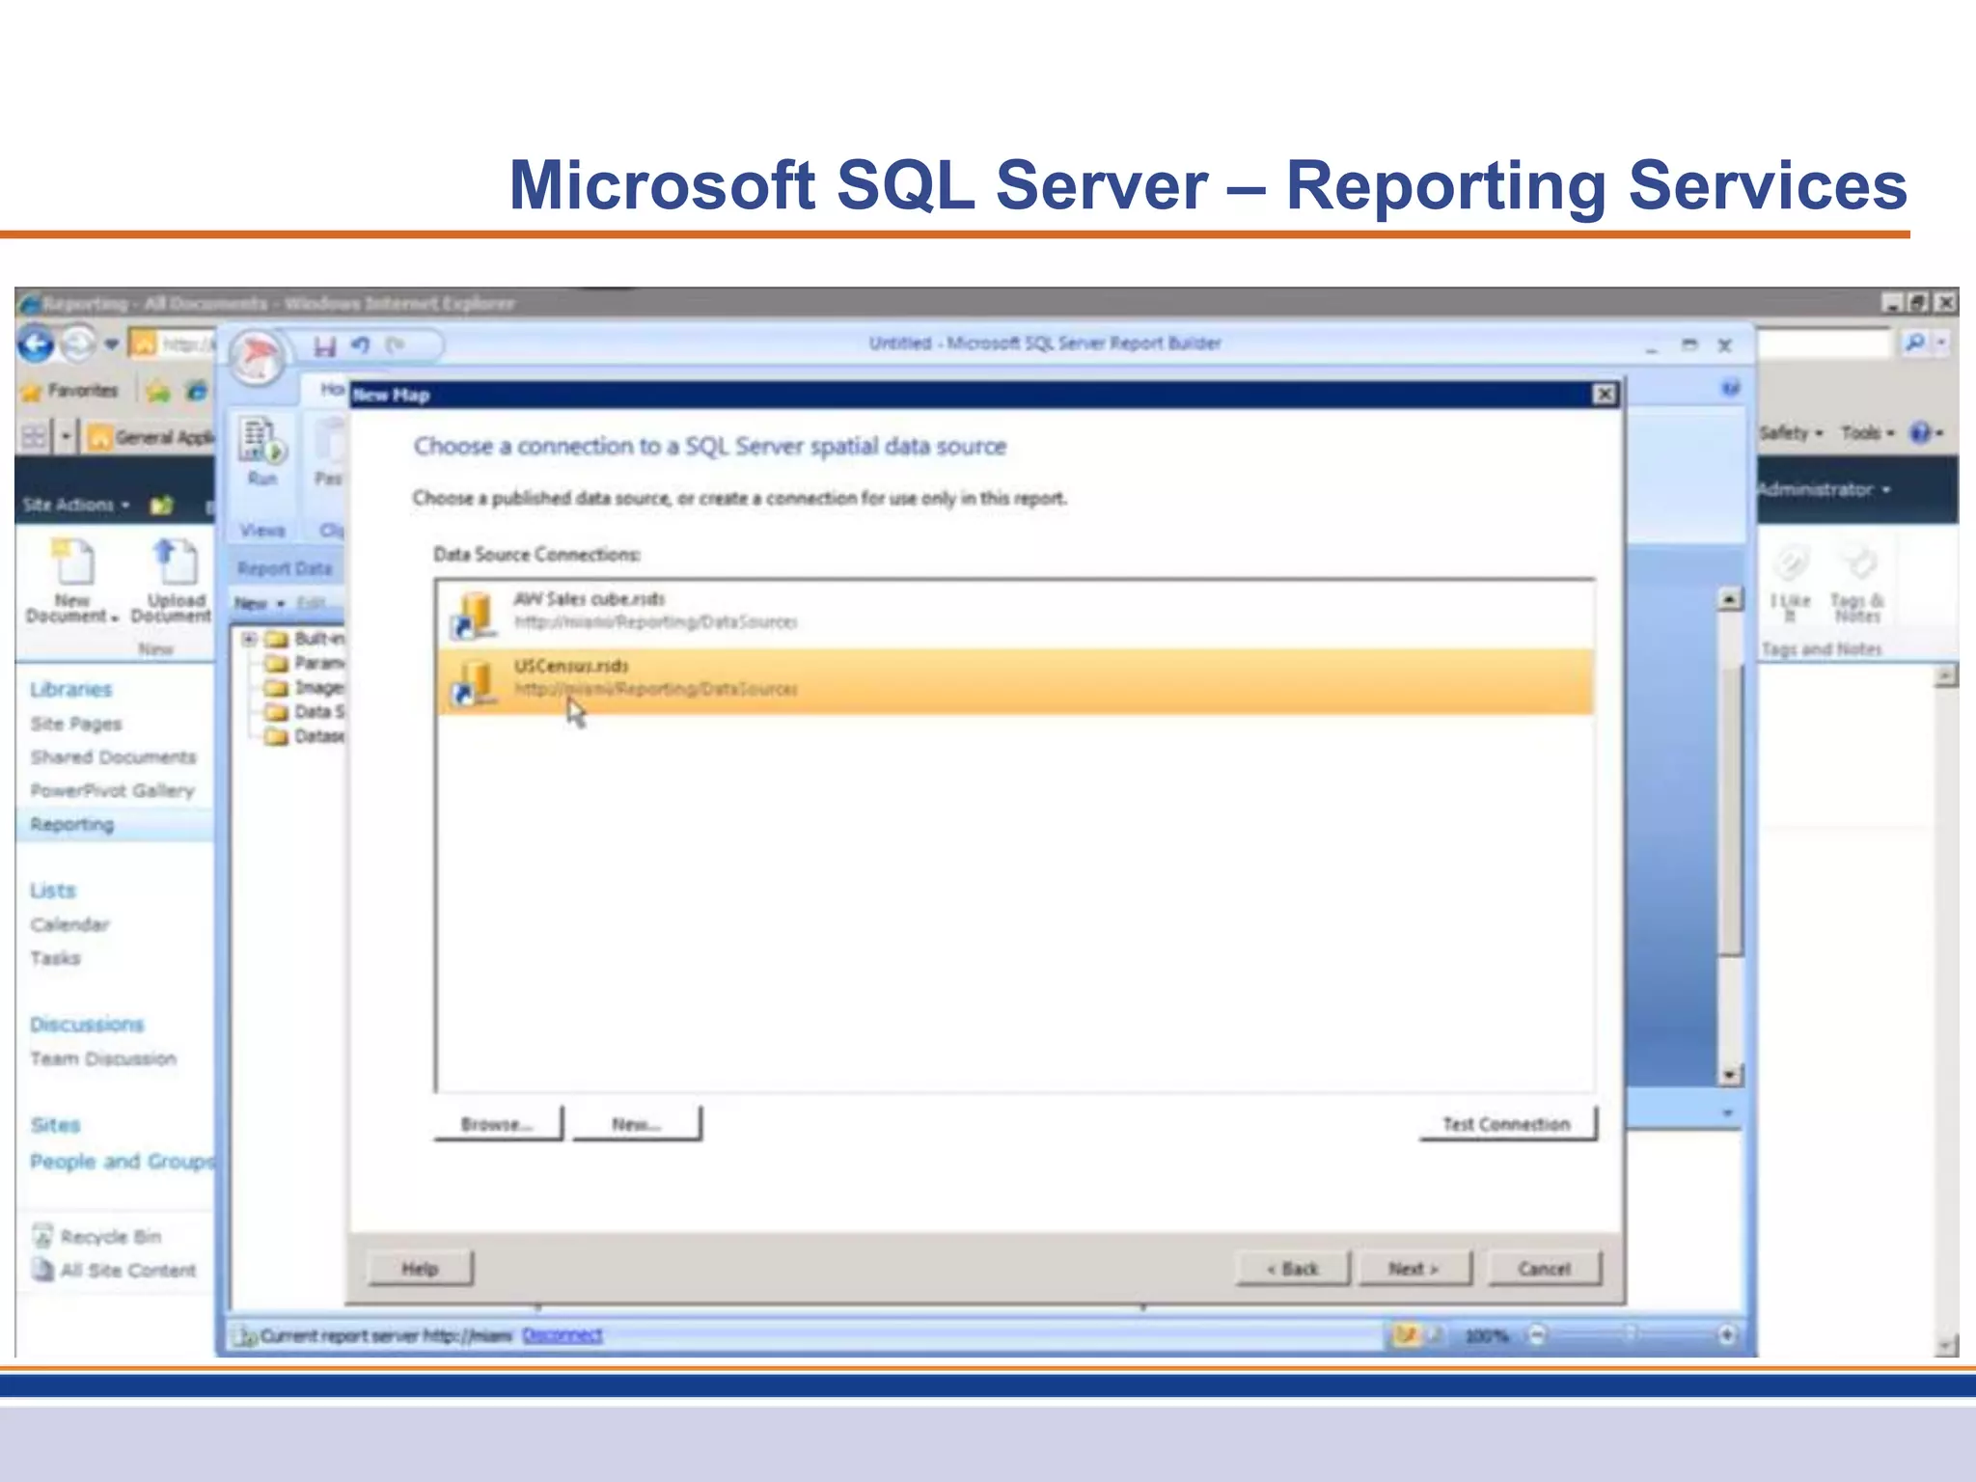Click the Next > button
The height and width of the screenshot is (1482, 1976).
pos(1414,1269)
